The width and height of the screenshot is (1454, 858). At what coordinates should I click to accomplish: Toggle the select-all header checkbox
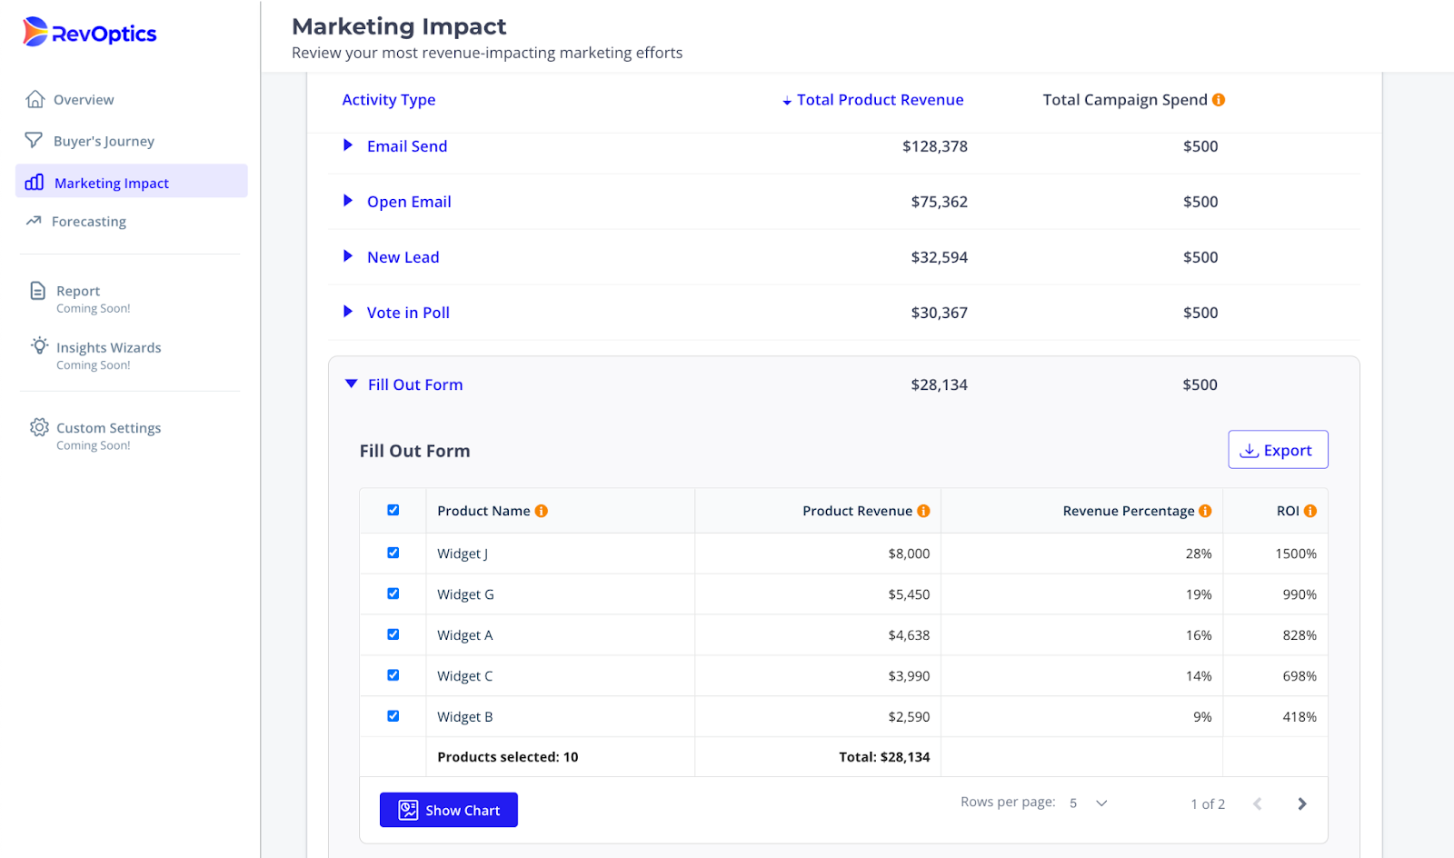393,510
